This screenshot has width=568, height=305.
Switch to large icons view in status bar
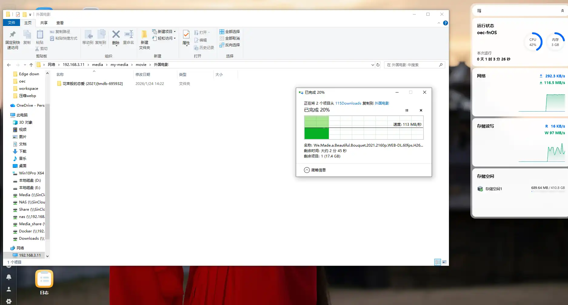pyautogui.click(x=444, y=262)
